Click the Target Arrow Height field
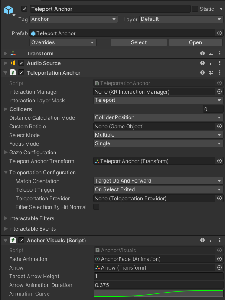This screenshot has width=225, height=300. pyautogui.click(x=158, y=276)
